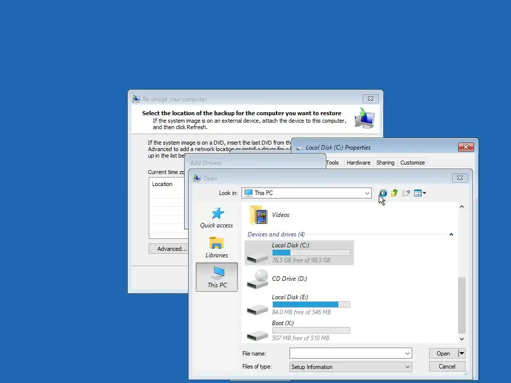The height and width of the screenshot is (383, 511).
Task: Select Quick access in the places bar
Action: point(217,218)
